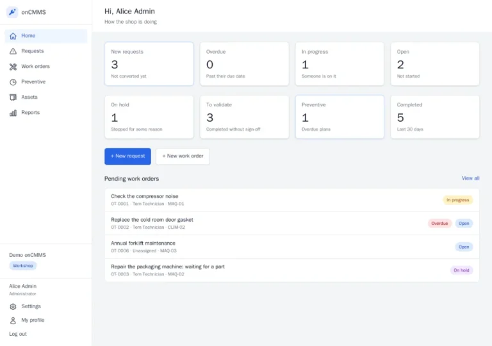Open the Preventive overdue plans card
This screenshot has height=346, width=492.
[340, 117]
